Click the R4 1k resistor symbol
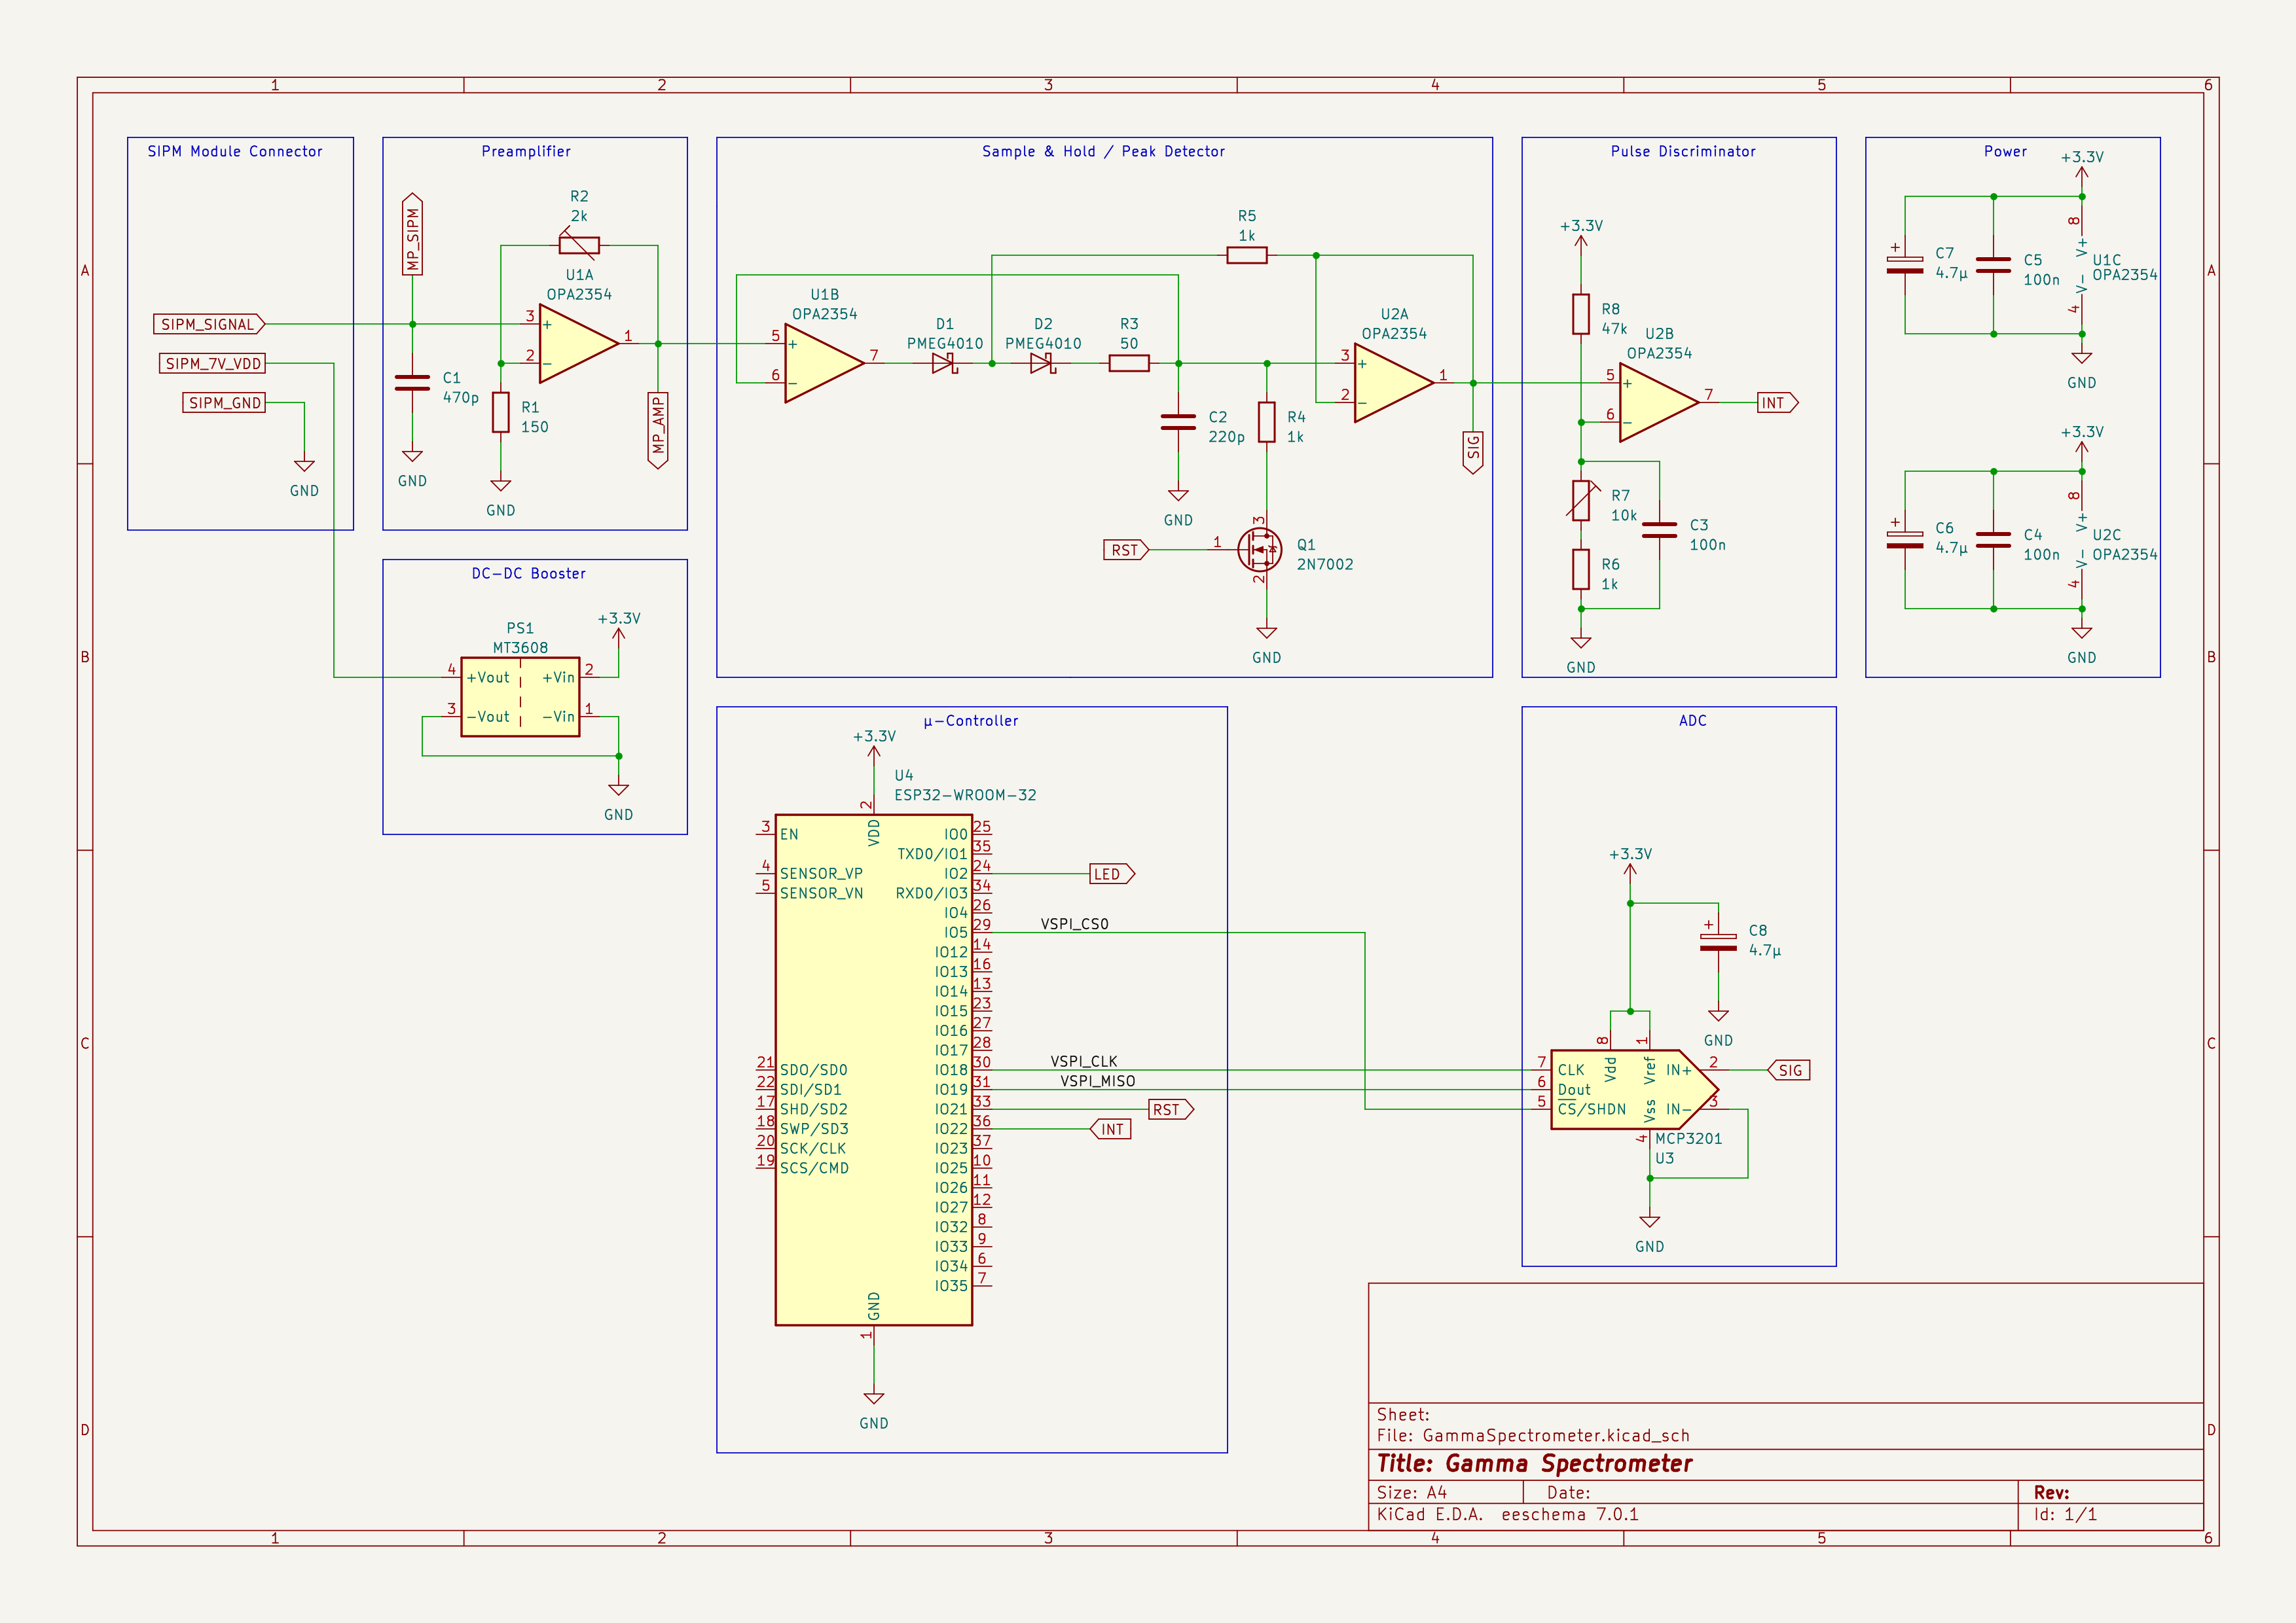Screen dimensions: 2296x1623 (1267, 421)
